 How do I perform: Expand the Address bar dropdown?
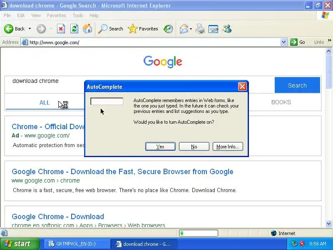coord(283,42)
